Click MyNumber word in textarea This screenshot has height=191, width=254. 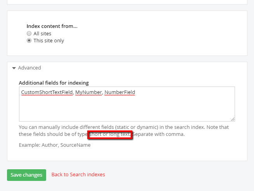(88, 92)
